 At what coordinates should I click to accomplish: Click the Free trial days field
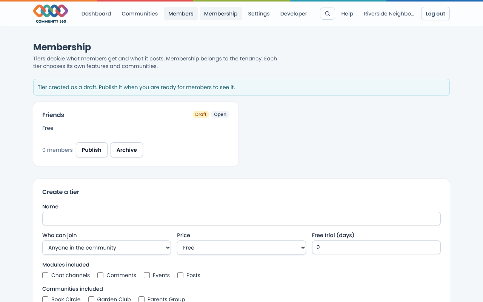point(376,247)
